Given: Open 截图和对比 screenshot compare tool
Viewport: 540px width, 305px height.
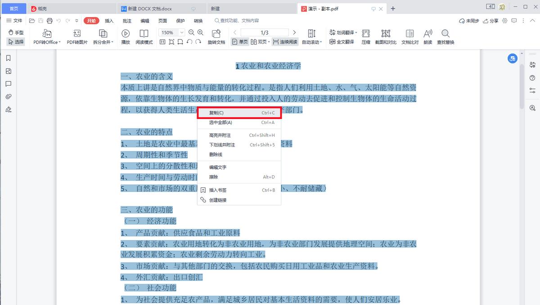Looking at the screenshot, I should (x=386, y=36).
